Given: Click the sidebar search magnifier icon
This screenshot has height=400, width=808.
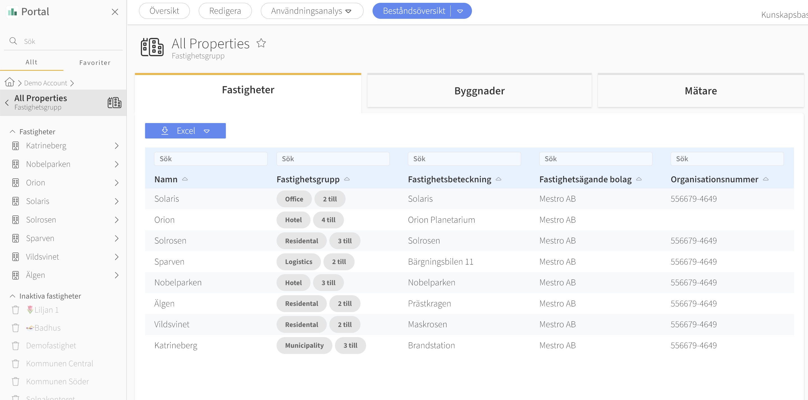Looking at the screenshot, I should [13, 41].
